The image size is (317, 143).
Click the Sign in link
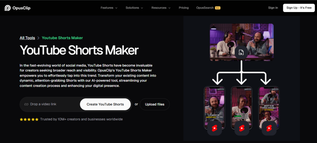pyautogui.click(x=273, y=8)
